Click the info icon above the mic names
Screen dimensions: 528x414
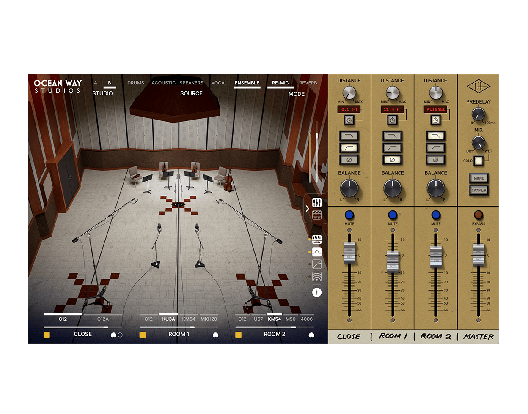pyautogui.click(x=317, y=292)
